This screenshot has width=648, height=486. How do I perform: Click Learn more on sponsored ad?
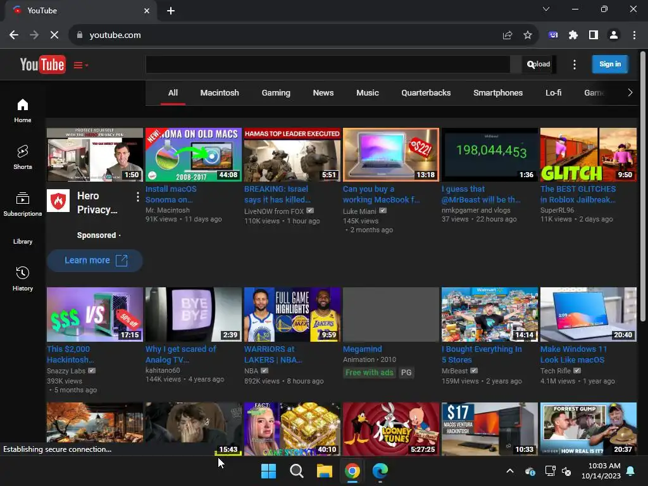pyautogui.click(x=95, y=260)
